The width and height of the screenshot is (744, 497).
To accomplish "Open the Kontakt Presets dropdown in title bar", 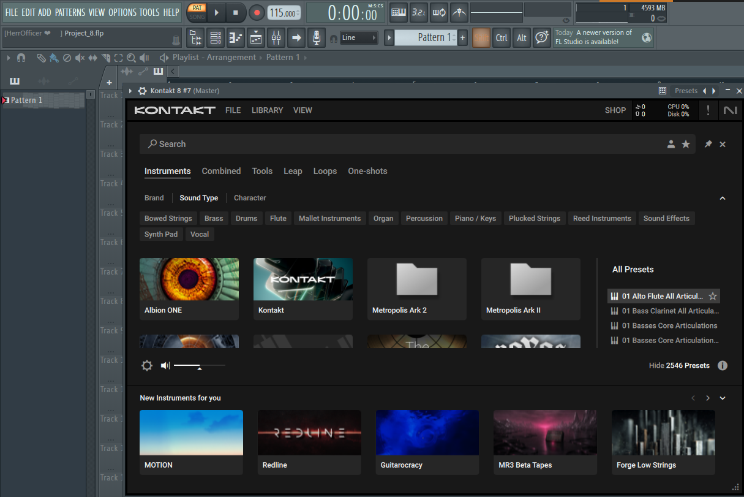I will (x=686, y=91).
